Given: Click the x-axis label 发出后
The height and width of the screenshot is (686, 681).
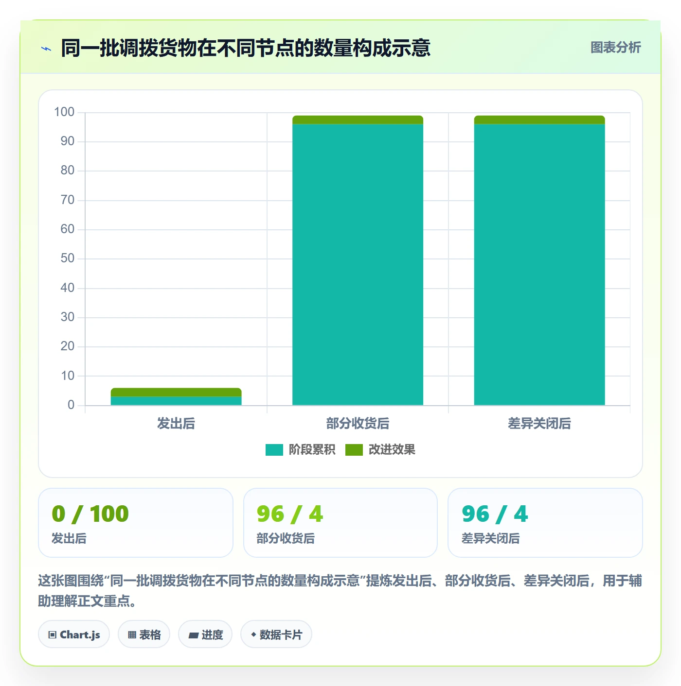Looking at the screenshot, I should [176, 424].
